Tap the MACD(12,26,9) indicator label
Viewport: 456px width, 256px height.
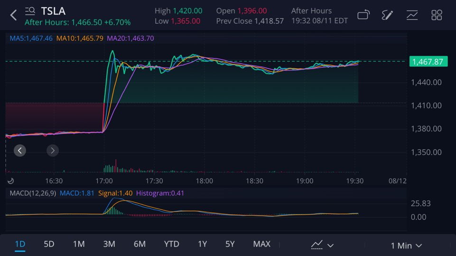[33, 193]
